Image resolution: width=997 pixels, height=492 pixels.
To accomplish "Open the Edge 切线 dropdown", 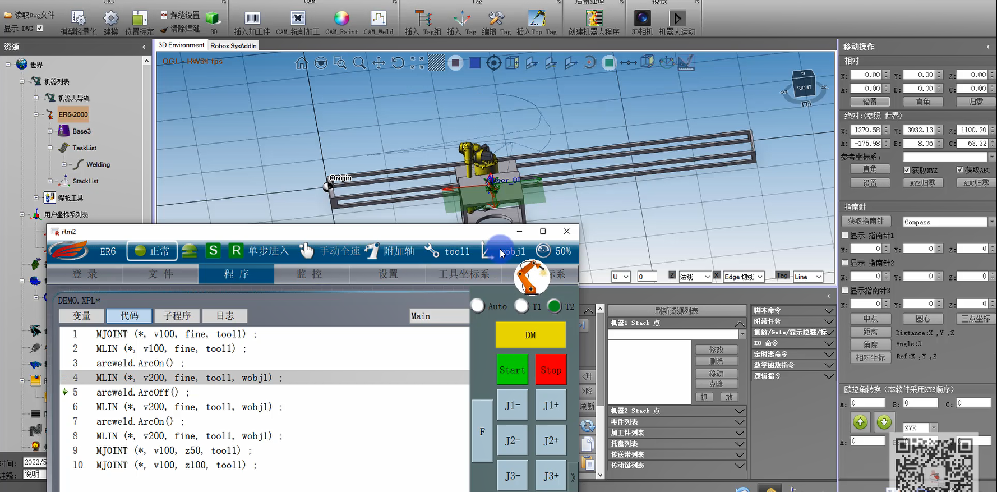I will pyautogui.click(x=744, y=277).
